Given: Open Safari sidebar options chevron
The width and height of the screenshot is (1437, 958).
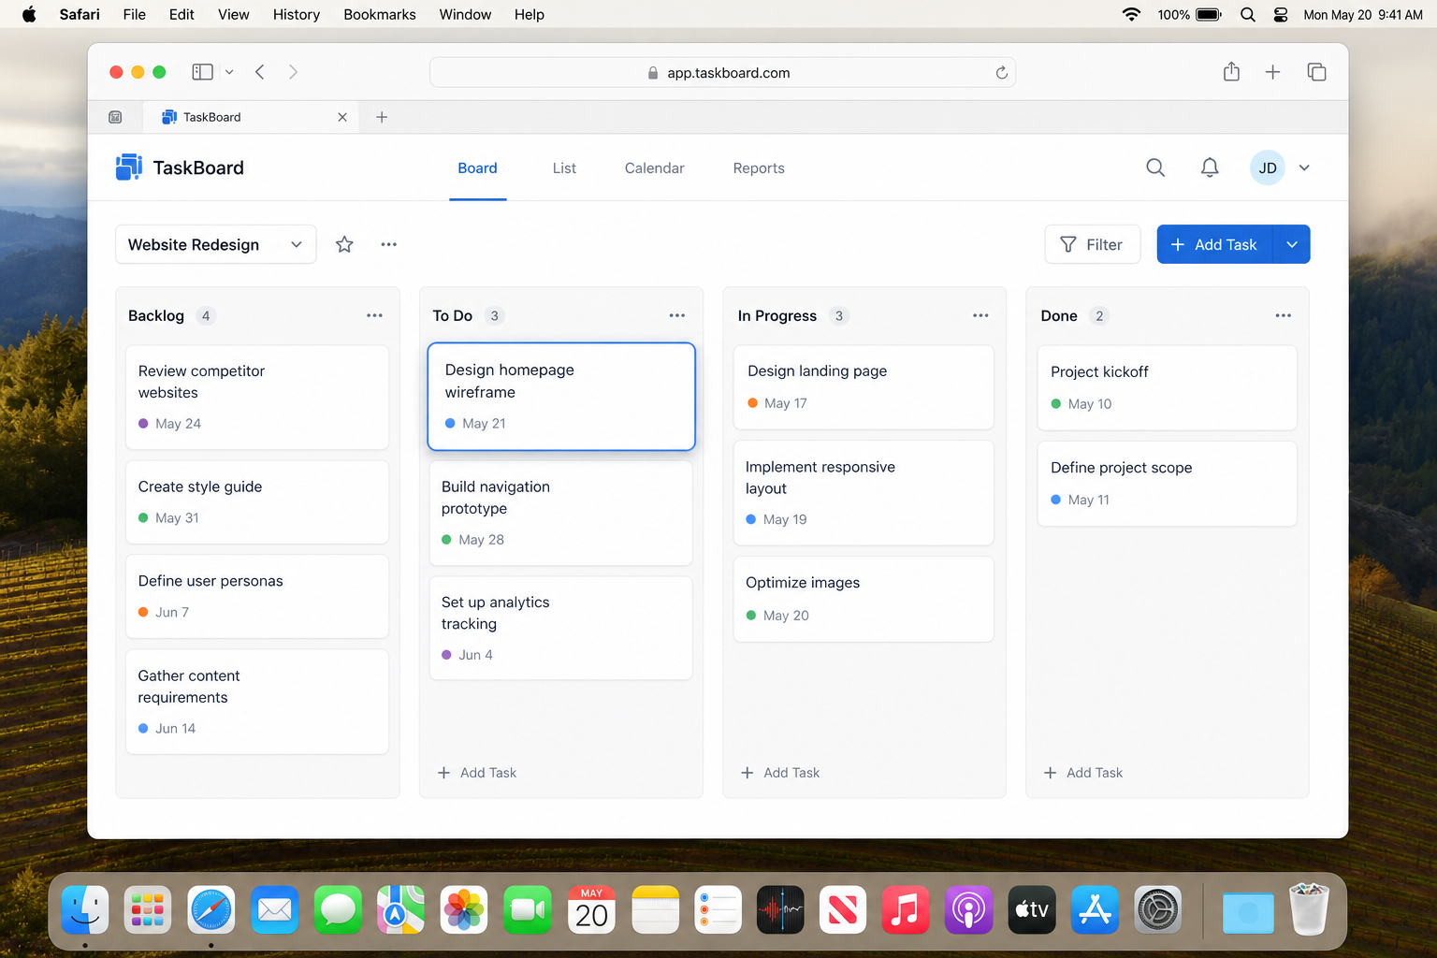Looking at the screenshot, I should 229,72.
